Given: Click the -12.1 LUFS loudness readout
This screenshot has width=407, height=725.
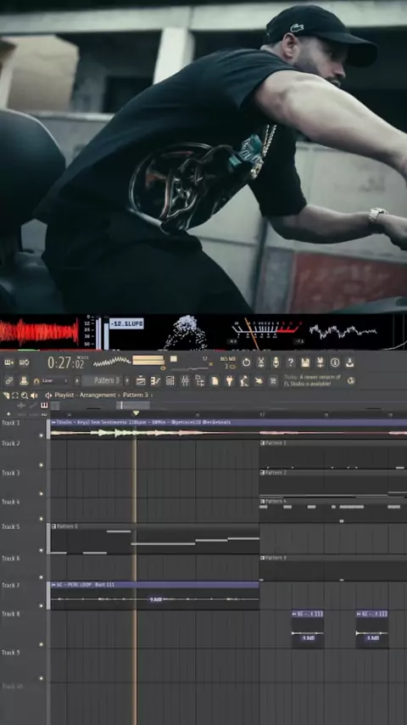Looking at the screenshot, I should coord(126,323).
